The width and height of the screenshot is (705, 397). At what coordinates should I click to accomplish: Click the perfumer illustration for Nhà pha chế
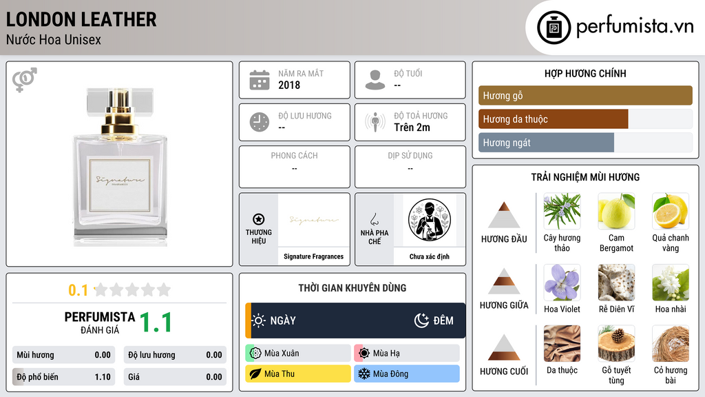(x=430, y=220)
